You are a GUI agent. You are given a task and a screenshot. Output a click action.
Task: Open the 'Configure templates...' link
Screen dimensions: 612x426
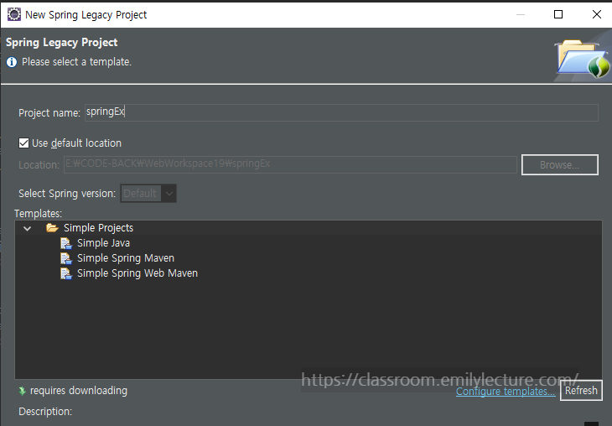[506, 392]
